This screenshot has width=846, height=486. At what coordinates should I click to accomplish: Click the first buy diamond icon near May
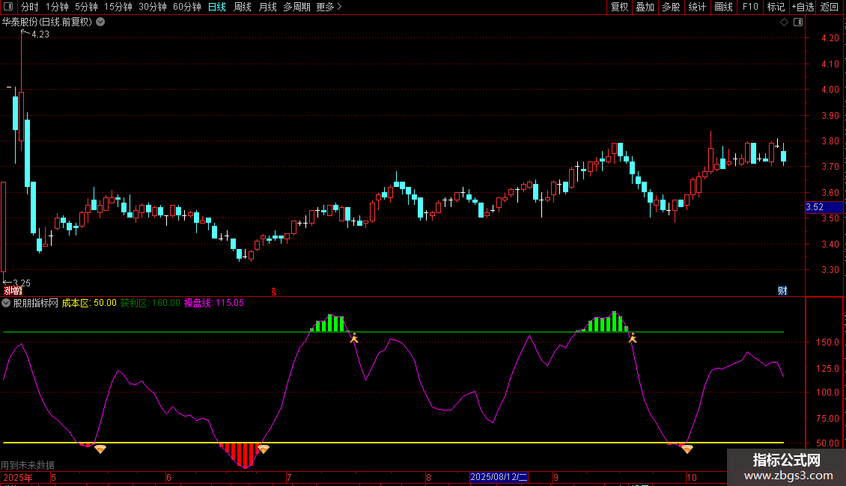(x=100, y=449)
